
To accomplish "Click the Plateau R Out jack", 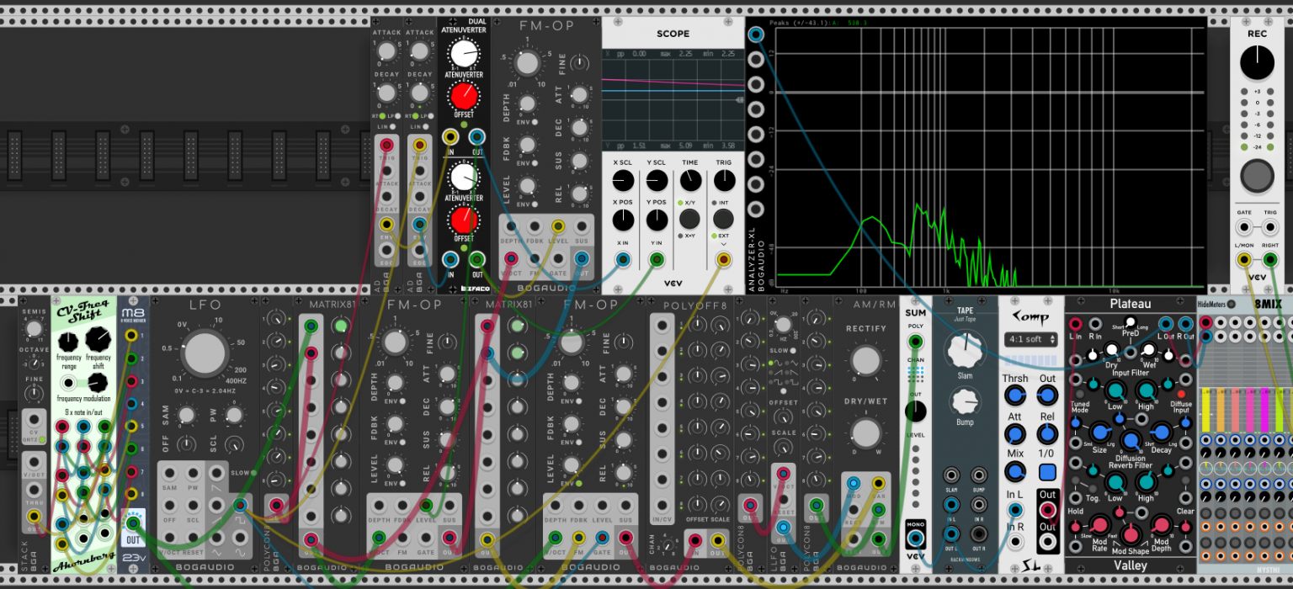I will (1185, 324).
